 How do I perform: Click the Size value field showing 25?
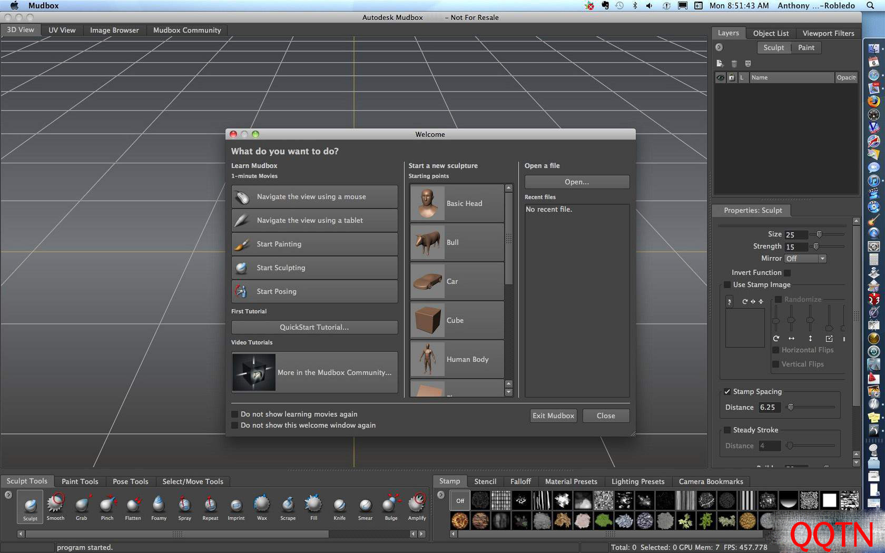coord(795,235)
